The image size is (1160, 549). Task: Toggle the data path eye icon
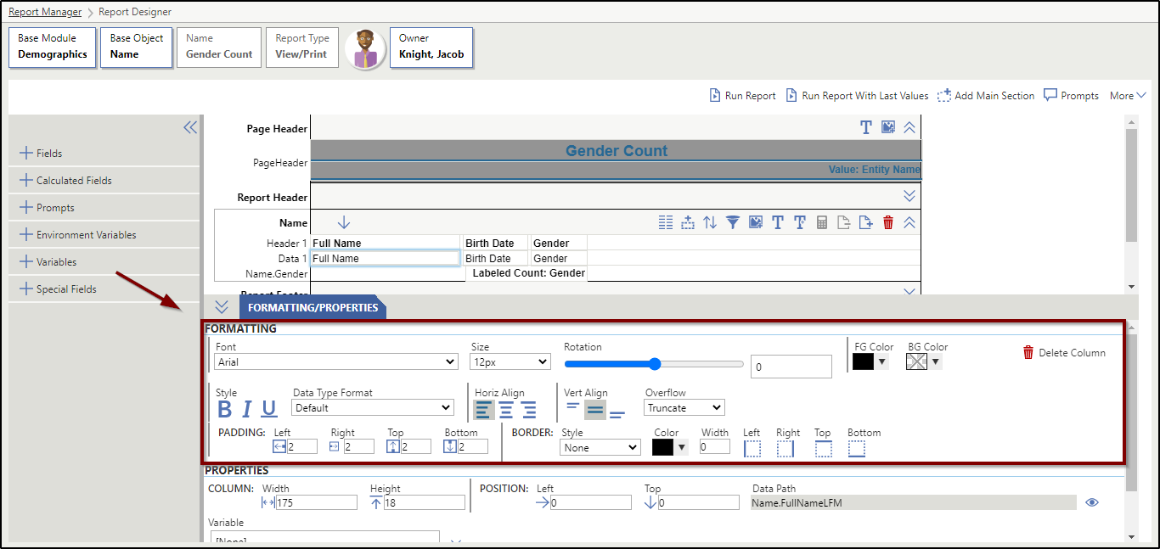tap(1092, 502)
